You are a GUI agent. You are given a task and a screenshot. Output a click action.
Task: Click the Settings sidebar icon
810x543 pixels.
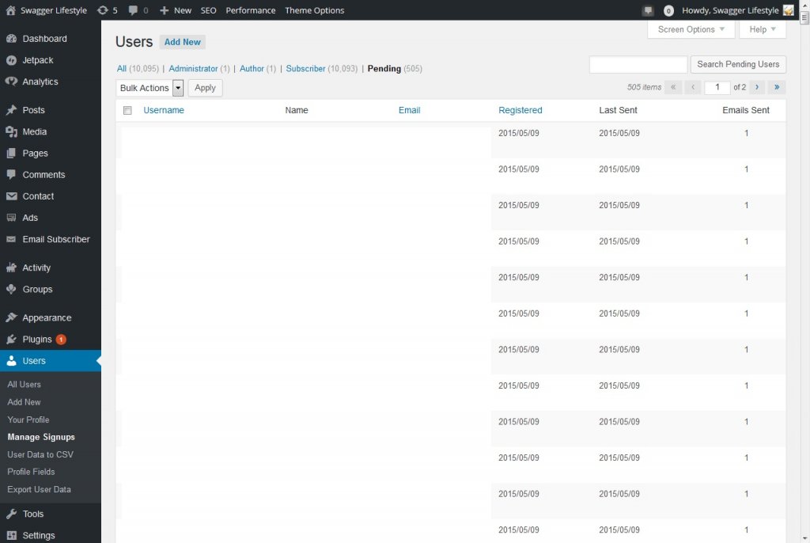pyautogui.click(x=11, y=536)
